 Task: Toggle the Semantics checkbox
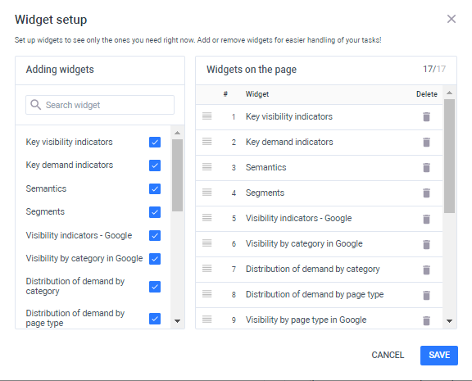155,189
